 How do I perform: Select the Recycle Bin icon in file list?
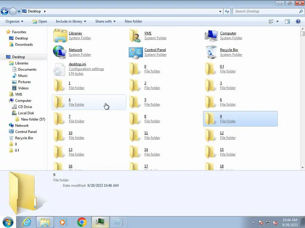211,52
